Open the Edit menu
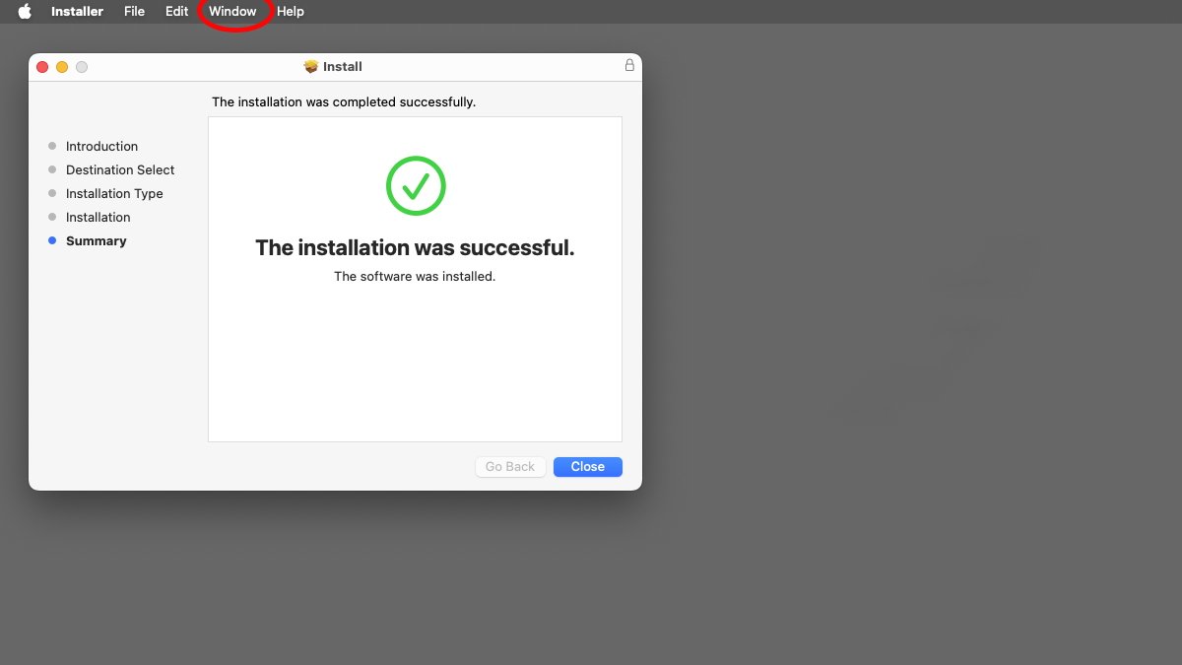This screenshot has width=1182, height=665. (176, 12)
